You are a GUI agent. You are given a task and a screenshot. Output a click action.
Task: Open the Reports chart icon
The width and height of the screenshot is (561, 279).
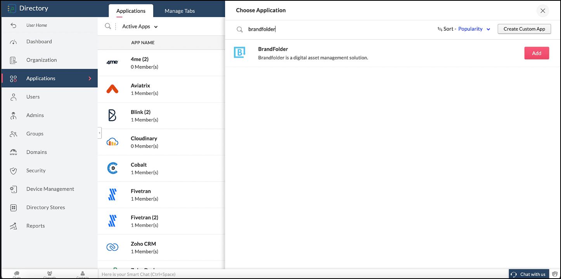pyautogui.click(x=13, y=226)
